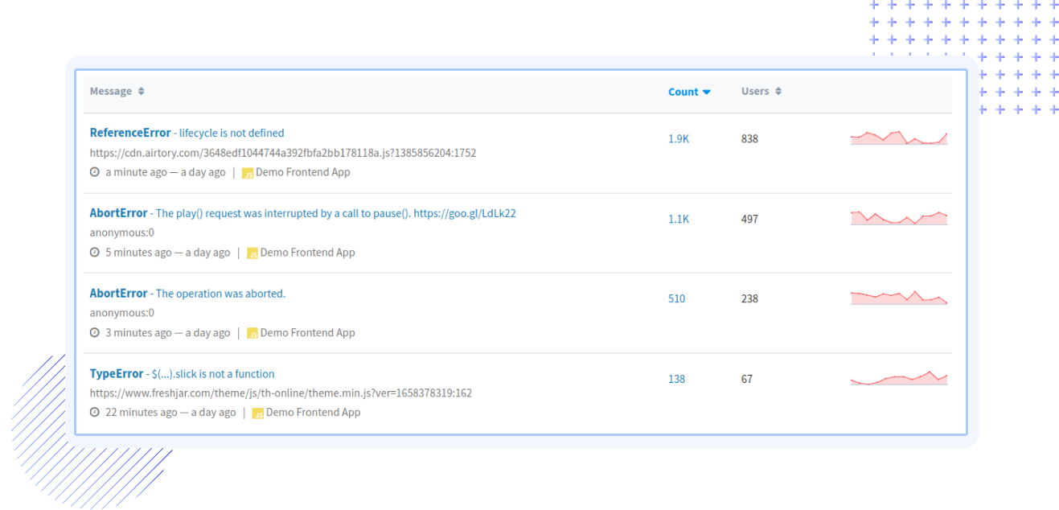Click '3 minutes ago — a day ago' text

point(168,333)
